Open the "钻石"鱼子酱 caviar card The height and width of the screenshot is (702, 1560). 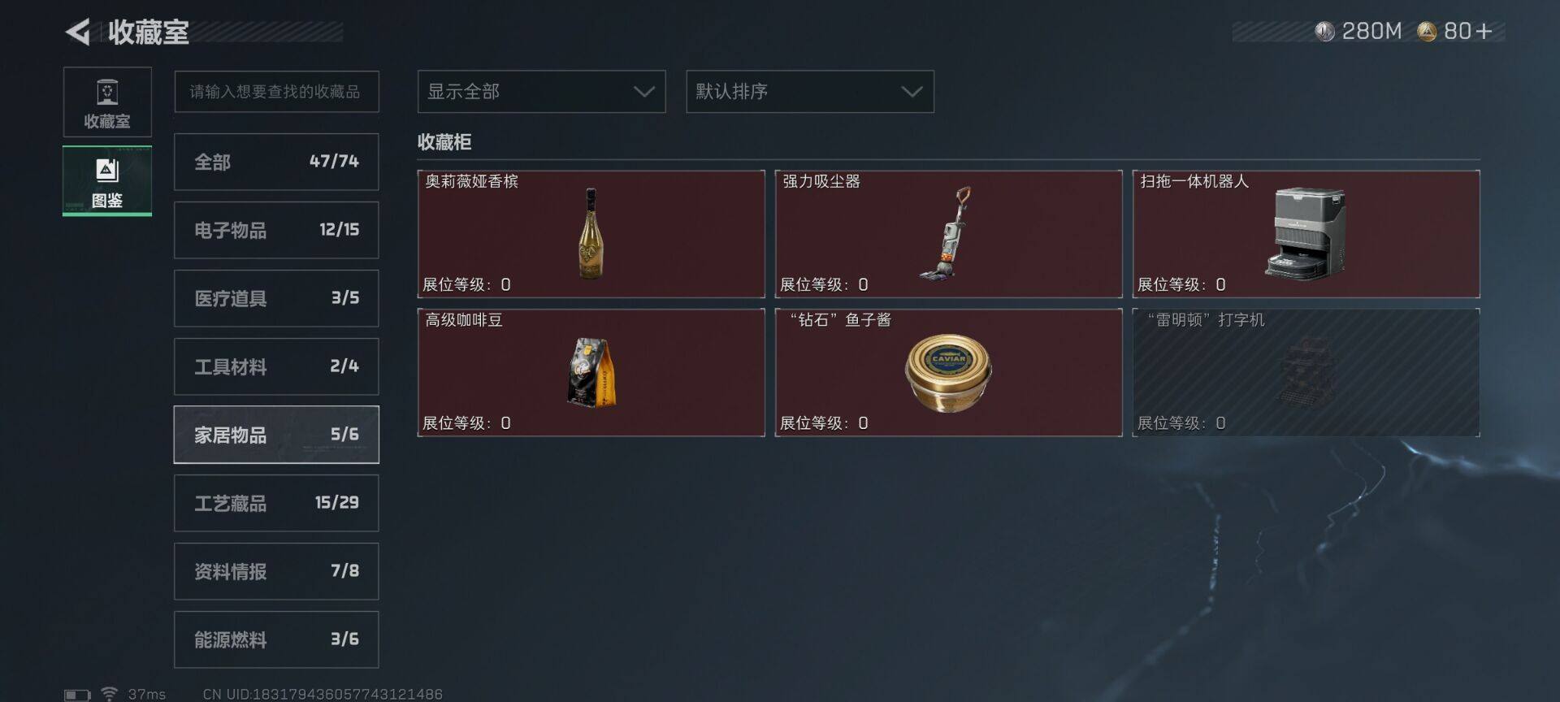pos(948,372)
